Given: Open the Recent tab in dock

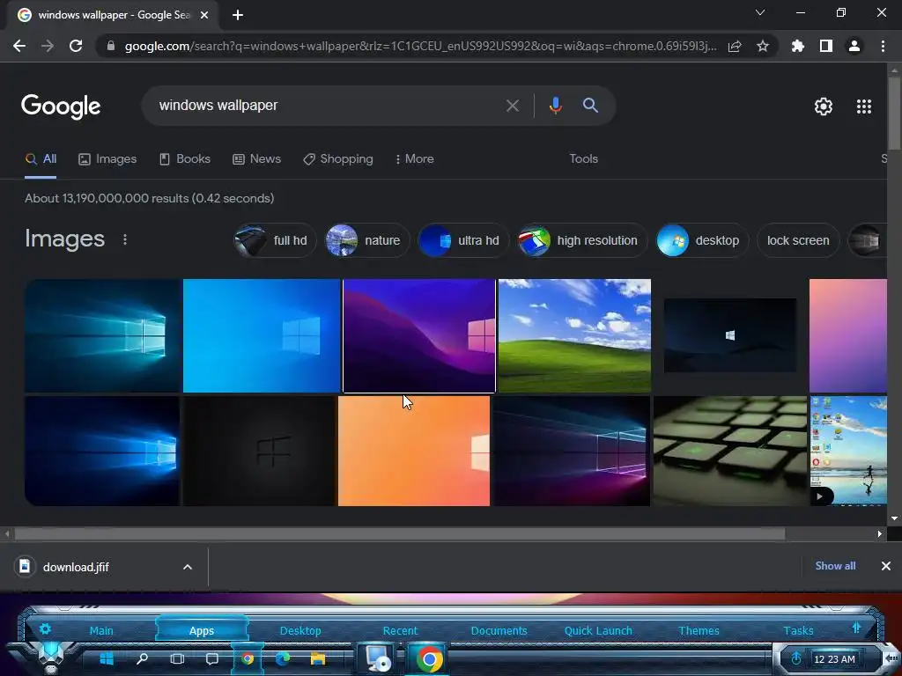Looking at the screenshot, I should [x=401, y=630].
